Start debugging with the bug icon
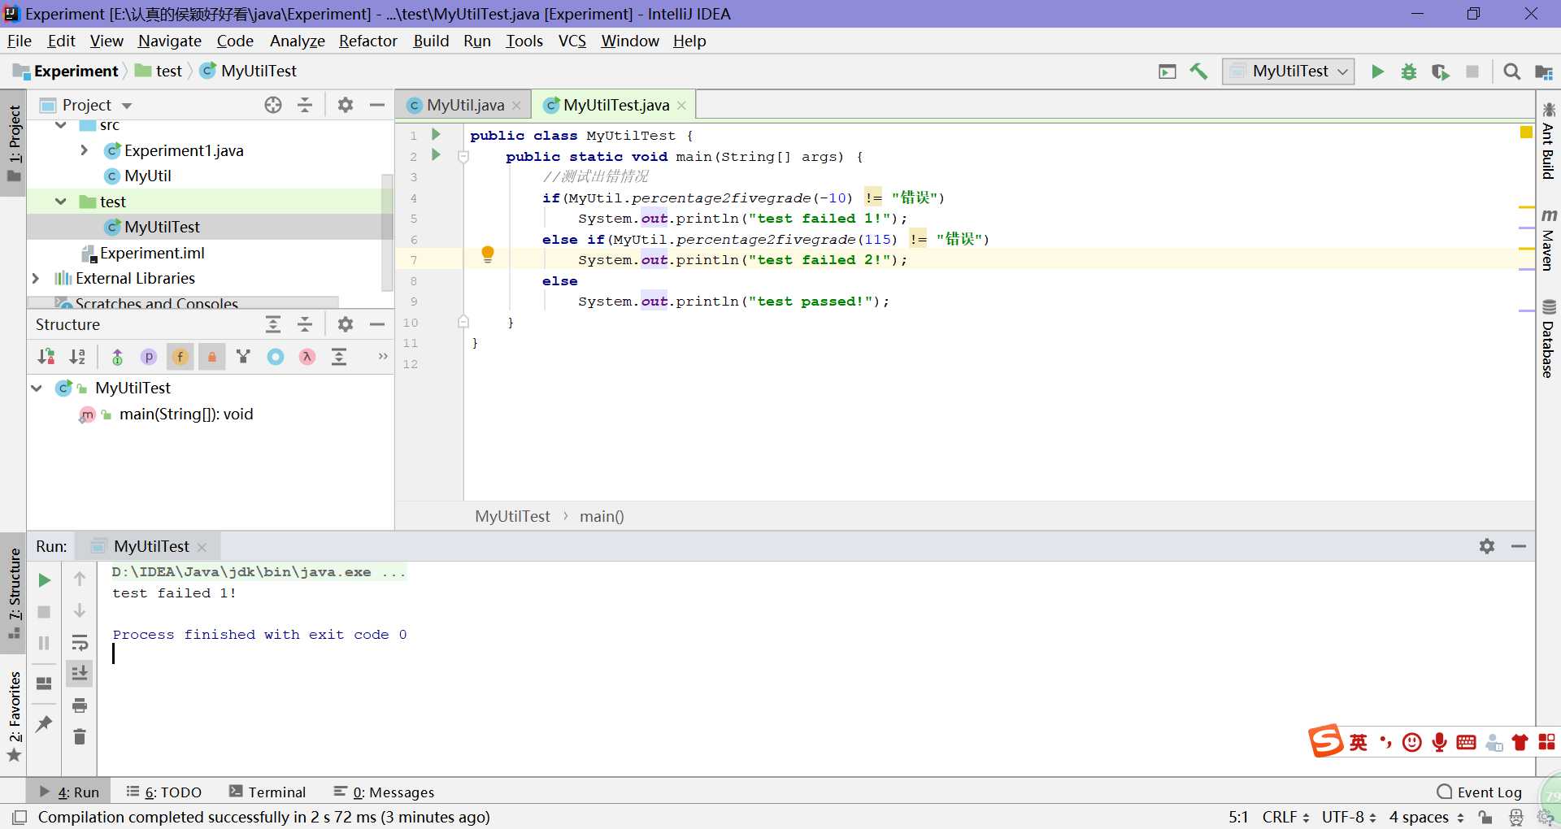 pos(1409,72)
